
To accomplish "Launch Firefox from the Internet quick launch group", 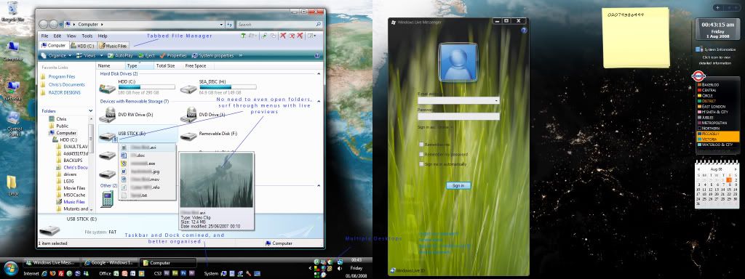I will pyautogui.click(x=52, y=274).
